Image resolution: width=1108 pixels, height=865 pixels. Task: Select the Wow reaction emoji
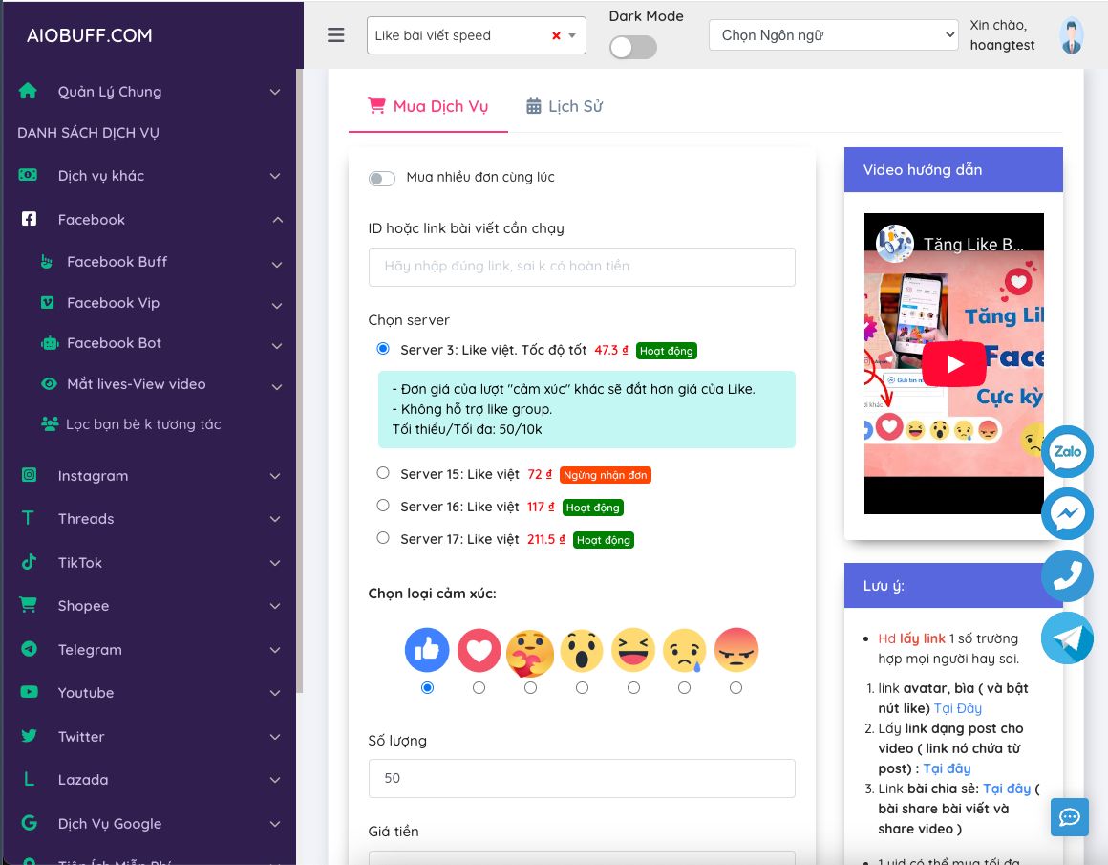click(x=582, y=649)
